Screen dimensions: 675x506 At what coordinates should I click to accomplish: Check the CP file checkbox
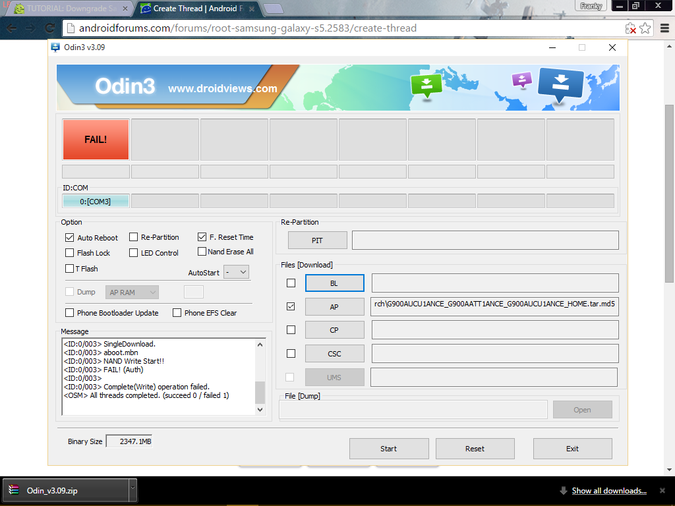coord(291,329)
